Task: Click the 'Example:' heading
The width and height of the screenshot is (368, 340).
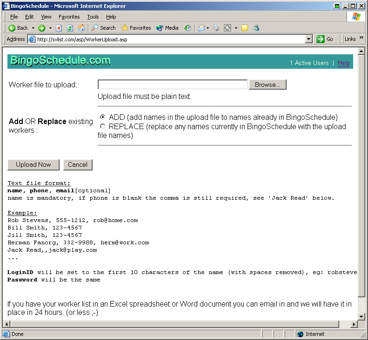Action: point(22,213)
